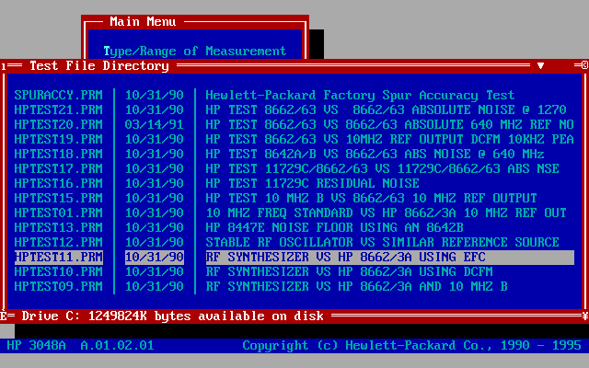This screenshot has width=589, height=368.
Task: Click description HP 8447E NOISE FLOOR USING AN 8642B
Action: click(x=334, y=227)
